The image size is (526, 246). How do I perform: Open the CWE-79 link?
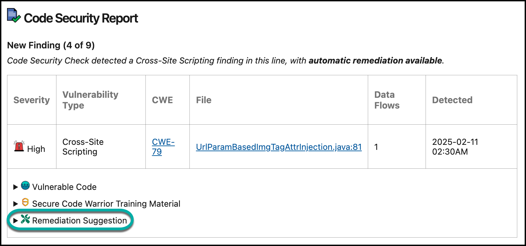point(163,147)
